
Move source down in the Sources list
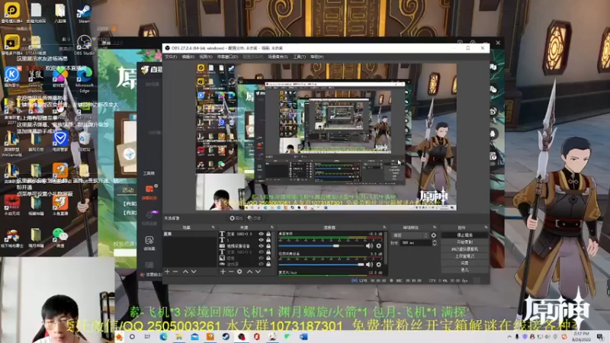258,271
